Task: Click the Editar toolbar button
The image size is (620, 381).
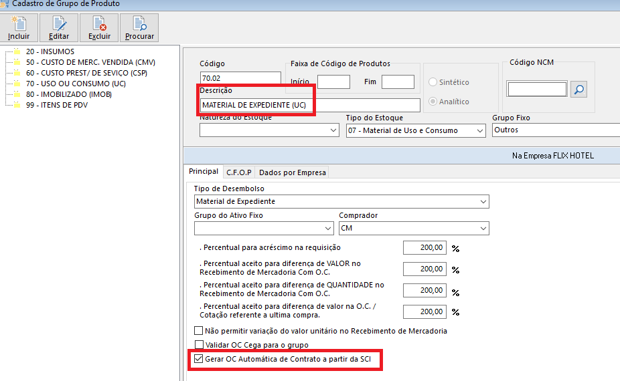Action: coord(59,27)
